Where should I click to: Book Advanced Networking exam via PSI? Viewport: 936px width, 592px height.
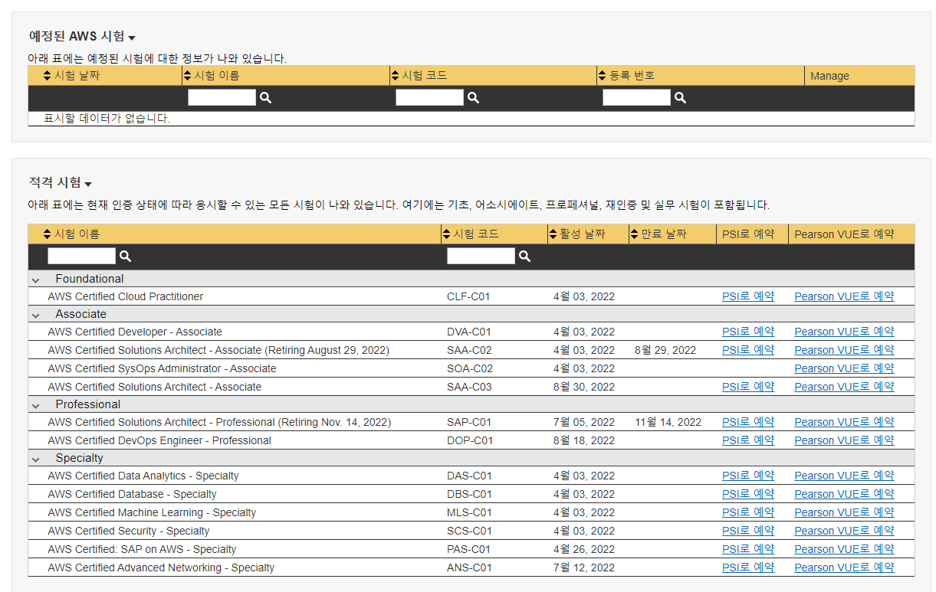pos(748,567)
